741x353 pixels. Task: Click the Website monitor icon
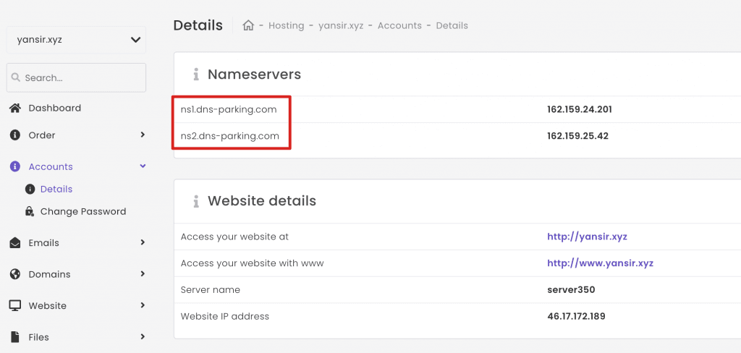click(x=15, y=306)
